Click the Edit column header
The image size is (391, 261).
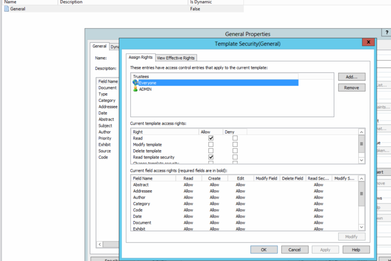point(241,178)
